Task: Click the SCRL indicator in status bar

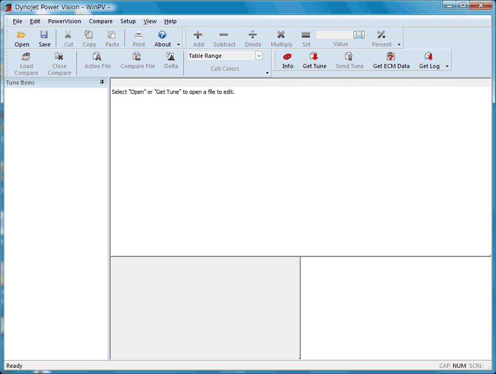Action: pyautogui.click(x=475, y=366)
